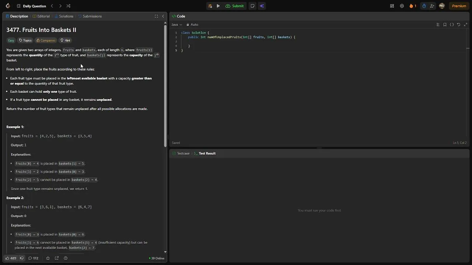Run the code with the play icon

click(218, 6)
